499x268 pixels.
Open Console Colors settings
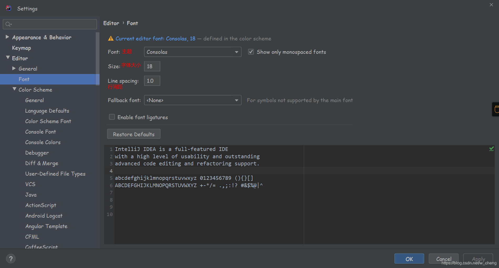[x=43, y=142]
